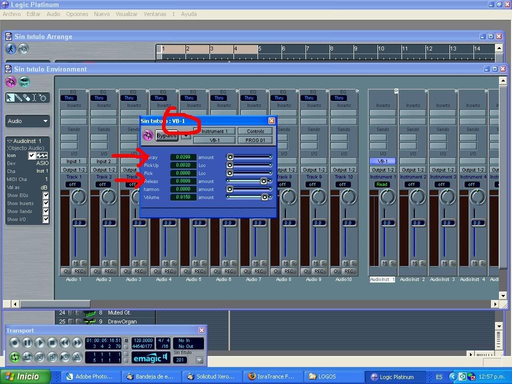
Task: Click the waveform icon in object parameters
Action: 42,155
